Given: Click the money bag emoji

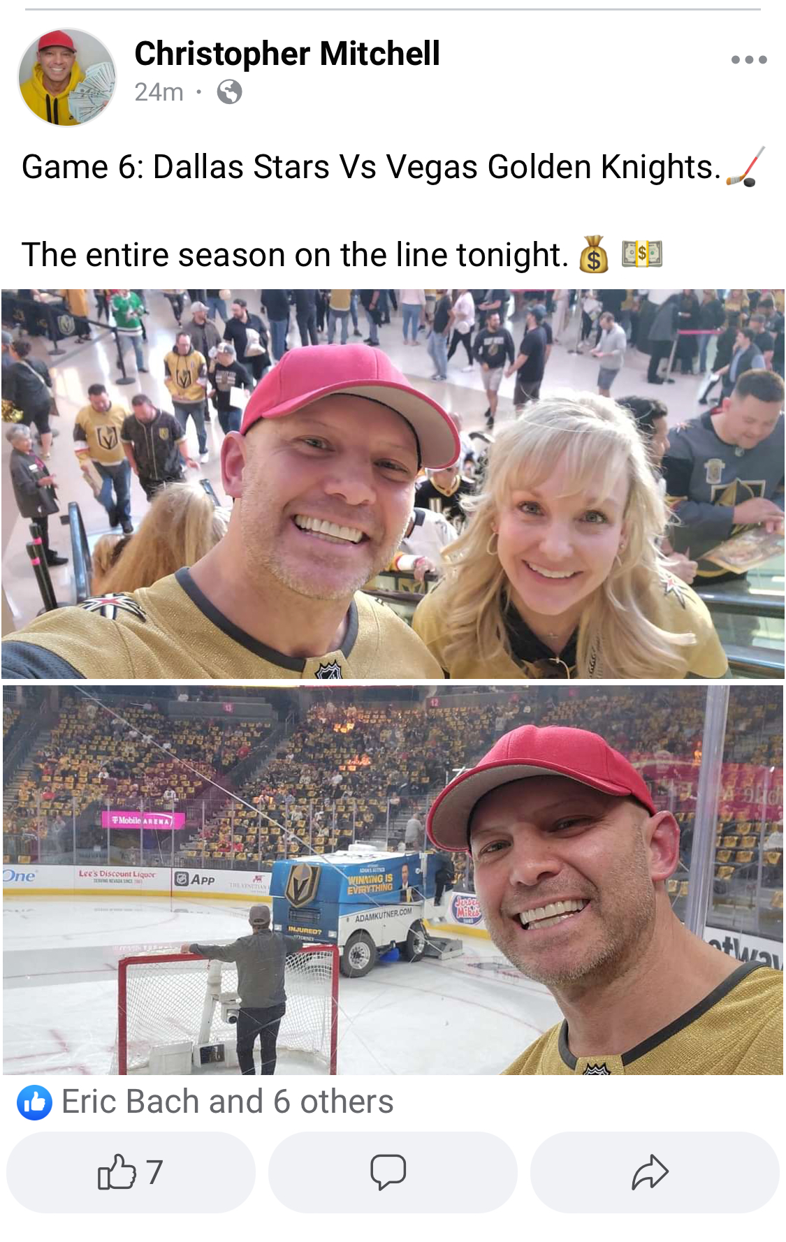Looking at the screenshot, I should [594, 254].
